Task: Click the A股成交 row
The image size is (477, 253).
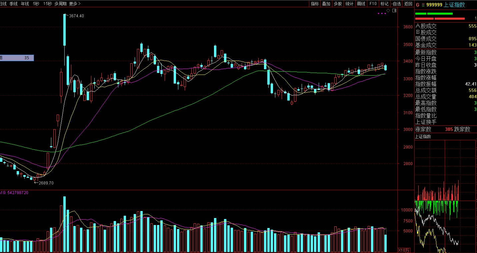Action: pos(446,26)
